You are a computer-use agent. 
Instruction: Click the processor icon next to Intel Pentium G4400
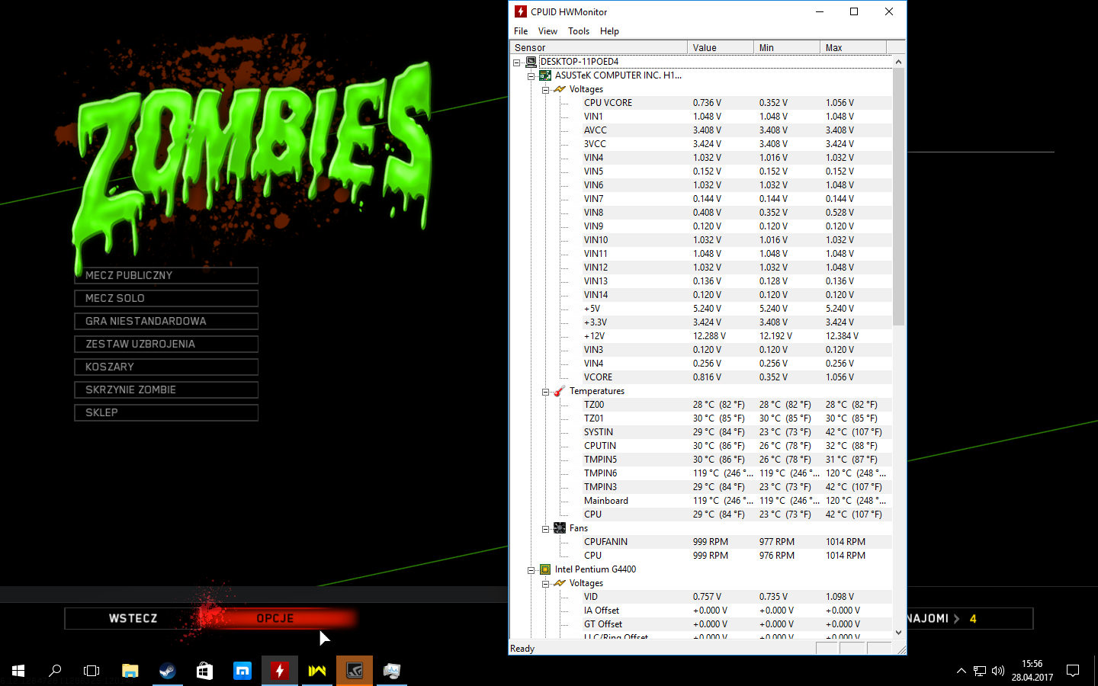click(545, 569)
